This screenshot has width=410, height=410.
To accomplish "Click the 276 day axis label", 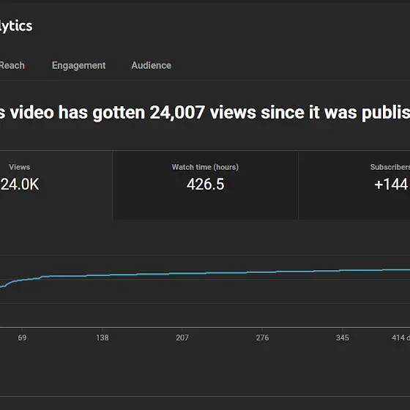I will click(x=262, y=338).
